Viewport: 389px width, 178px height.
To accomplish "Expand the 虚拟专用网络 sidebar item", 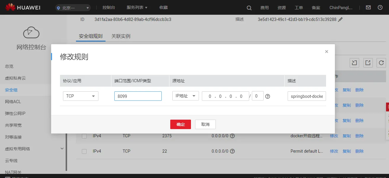I will click(x=62, y=149).
